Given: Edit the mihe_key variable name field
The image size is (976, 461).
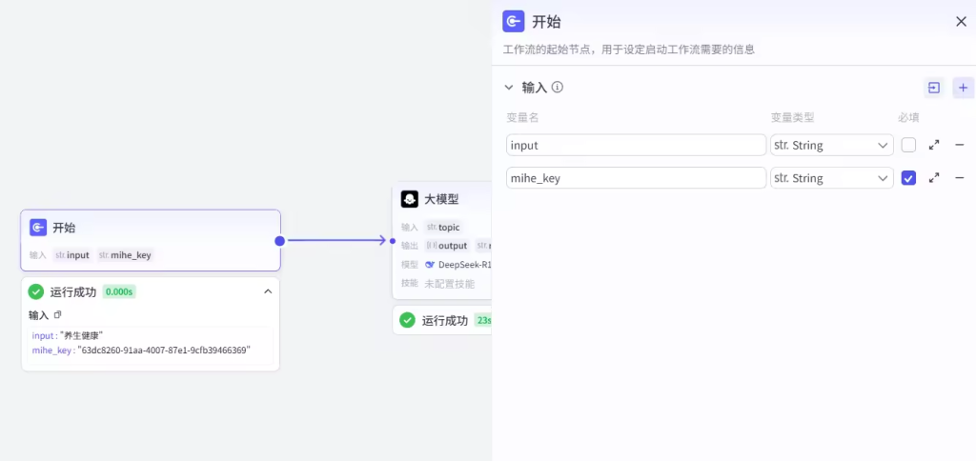Looking at the screenshot, I should [636, 178].
